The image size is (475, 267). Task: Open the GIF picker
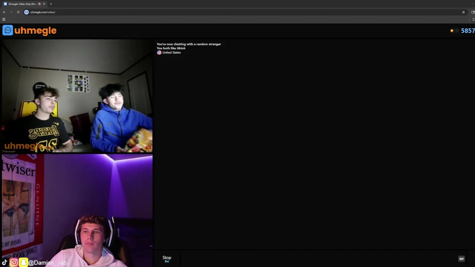pos(461,259)
